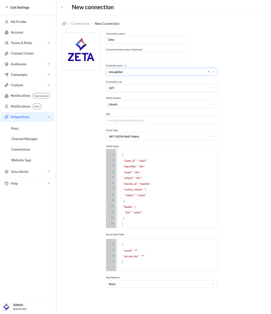Click the "subject" line in JSON Fields
This screenshot has width=271, height=314.
tap(133, 178)
